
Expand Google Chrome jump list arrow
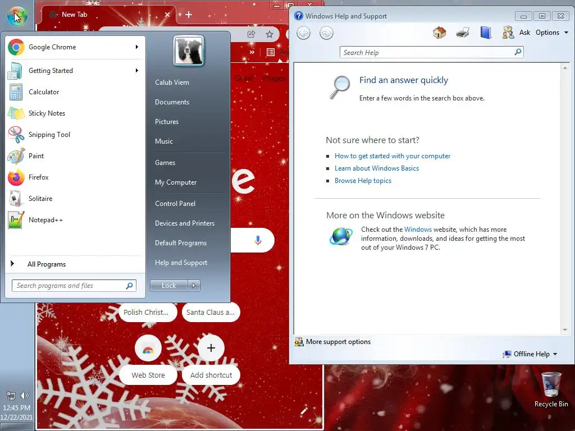(x=137, y=47)
